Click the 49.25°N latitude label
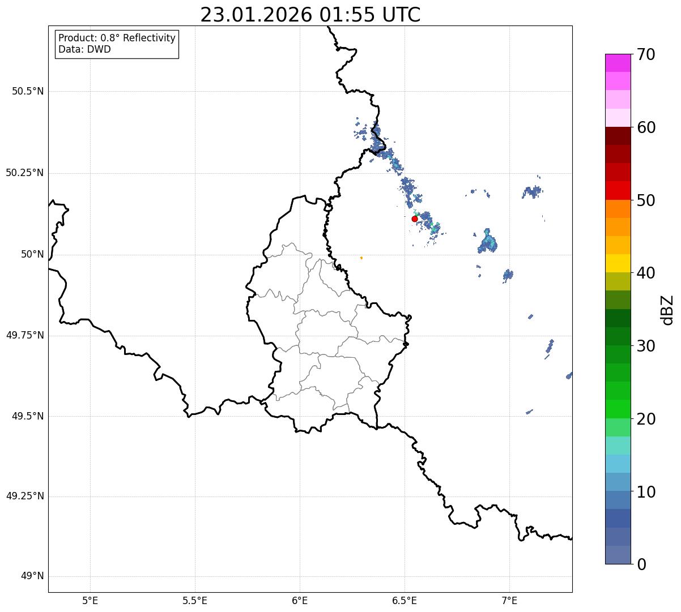681x612 pixels. (x=25, y=496)
